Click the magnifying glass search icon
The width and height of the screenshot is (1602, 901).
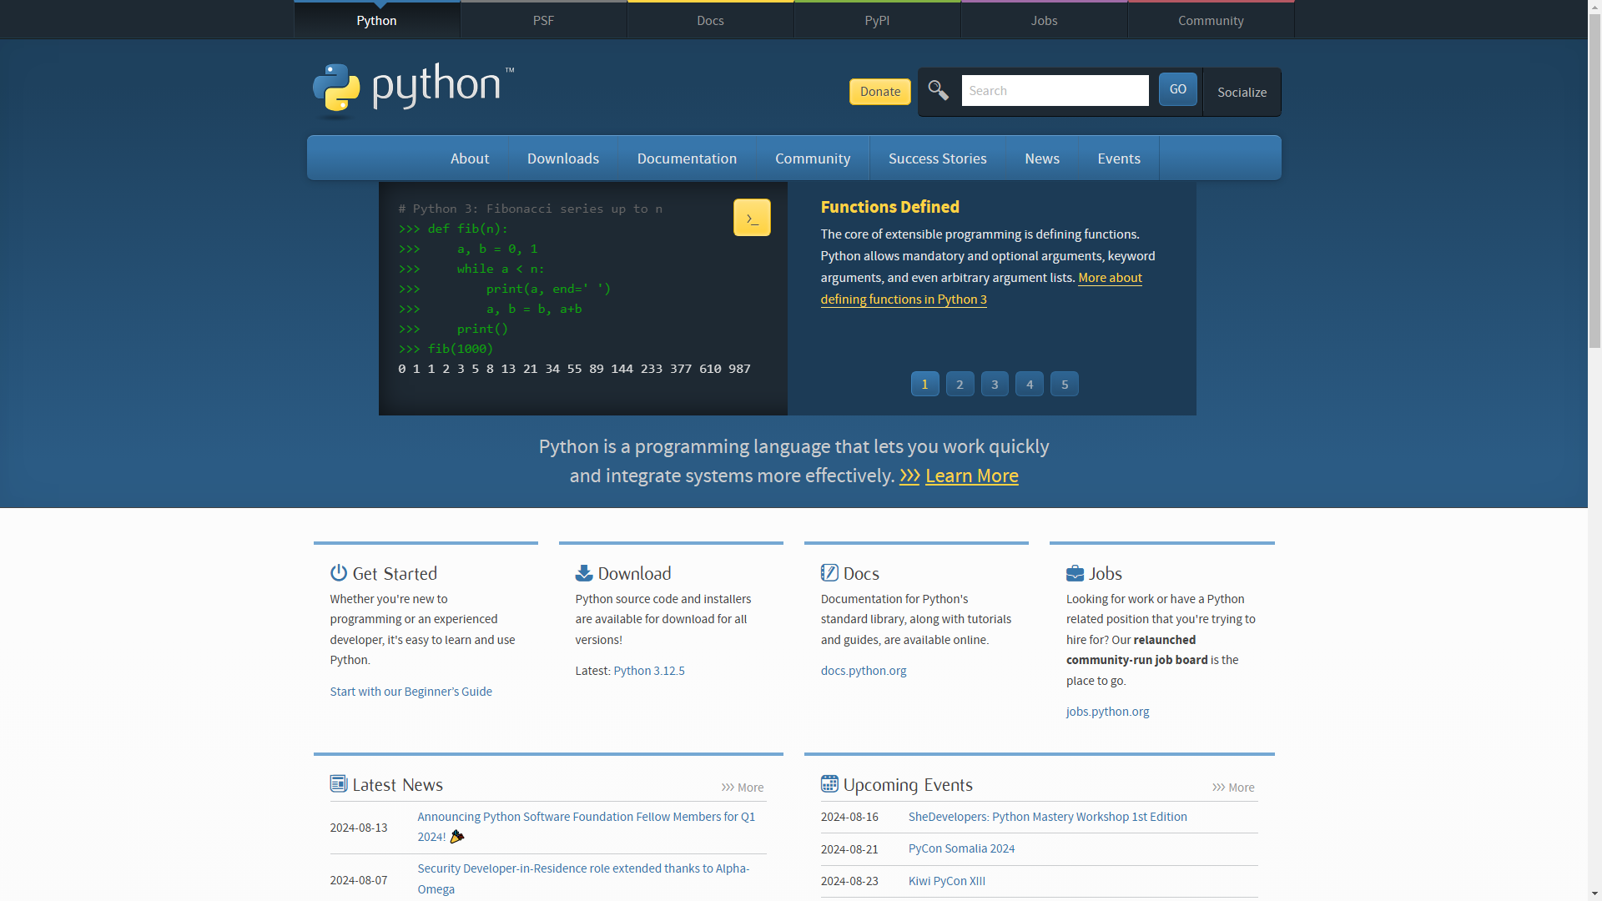coord(938,90)
